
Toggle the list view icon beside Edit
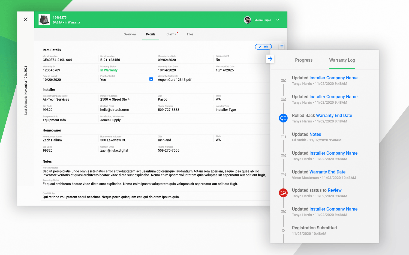tap(282, 47)
